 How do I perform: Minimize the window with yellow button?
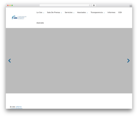coord(10,6)
